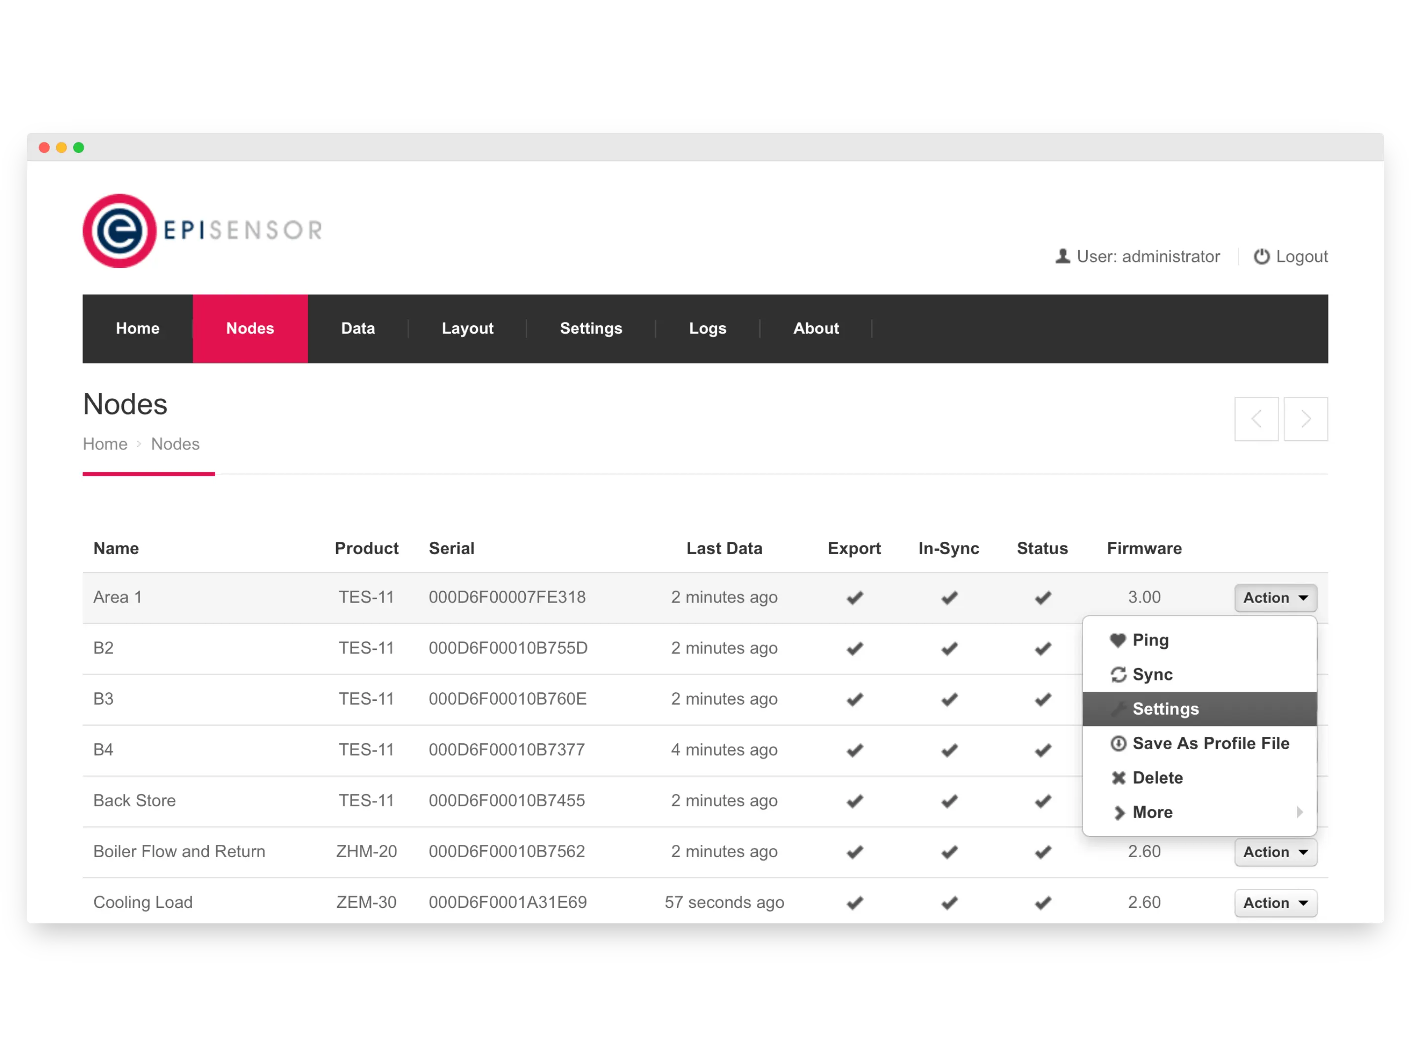Select Settings from the Action context menu
1411x1058 pixels.
(x=1166, y=709)
